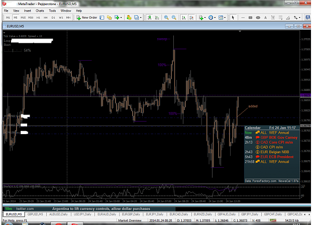Switch to the GBPUSD,M5 chart tab

point(35,214)
